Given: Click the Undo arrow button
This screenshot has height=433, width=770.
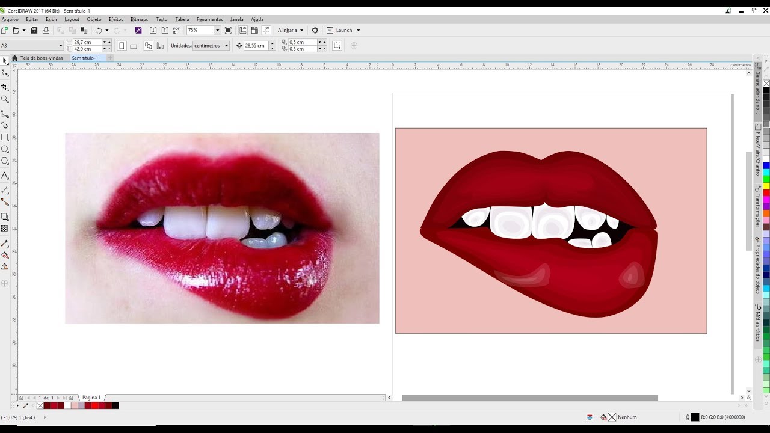Looking at the screenshot, I should coord(99,30).
